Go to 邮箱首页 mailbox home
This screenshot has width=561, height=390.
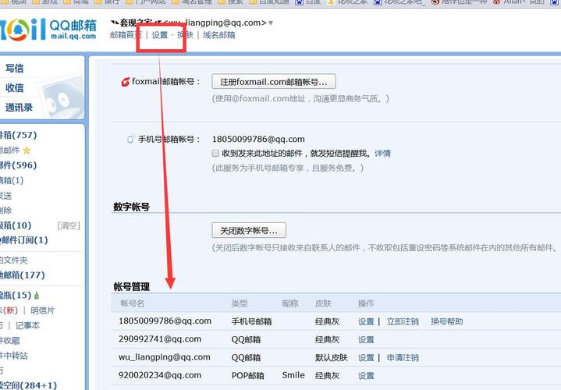[126, 35]
